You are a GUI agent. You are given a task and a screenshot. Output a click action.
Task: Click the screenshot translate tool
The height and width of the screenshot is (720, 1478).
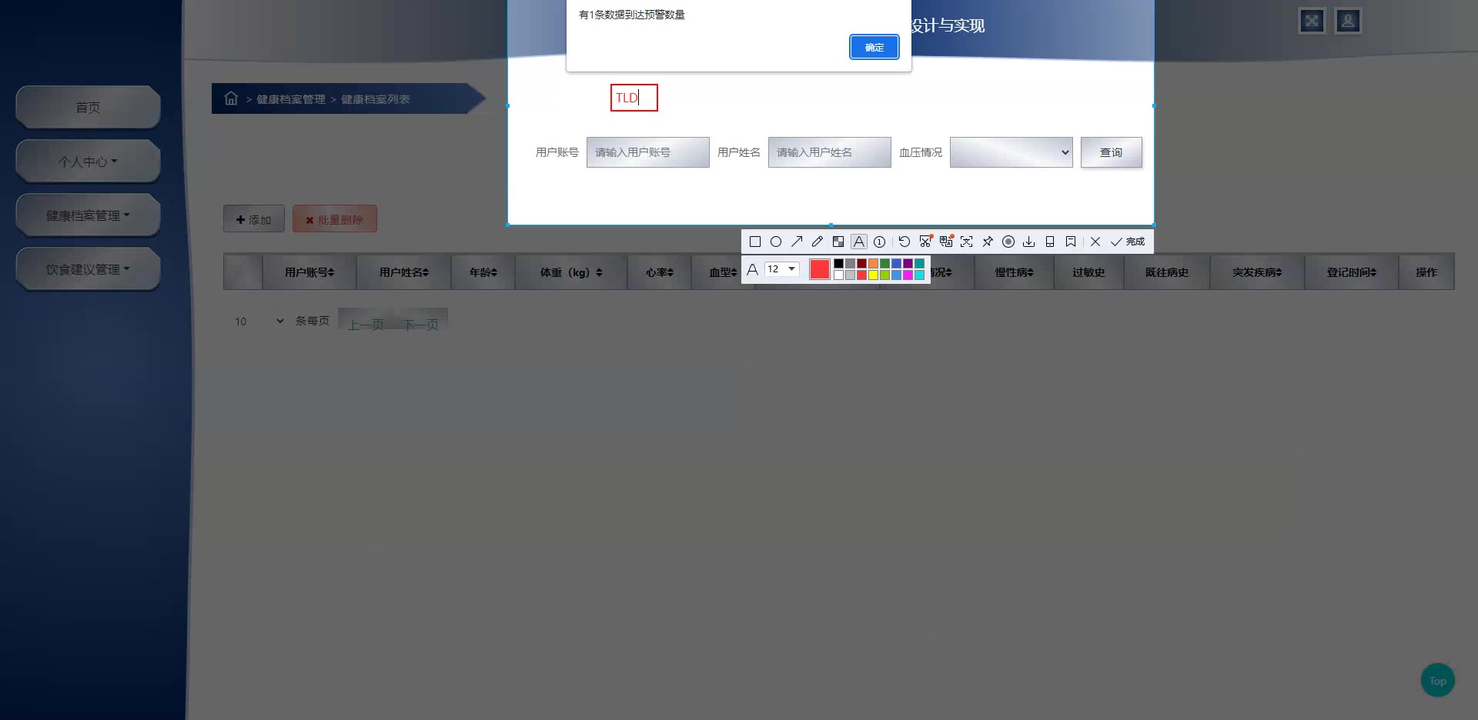pyautogui.click(x=946, y=242)
